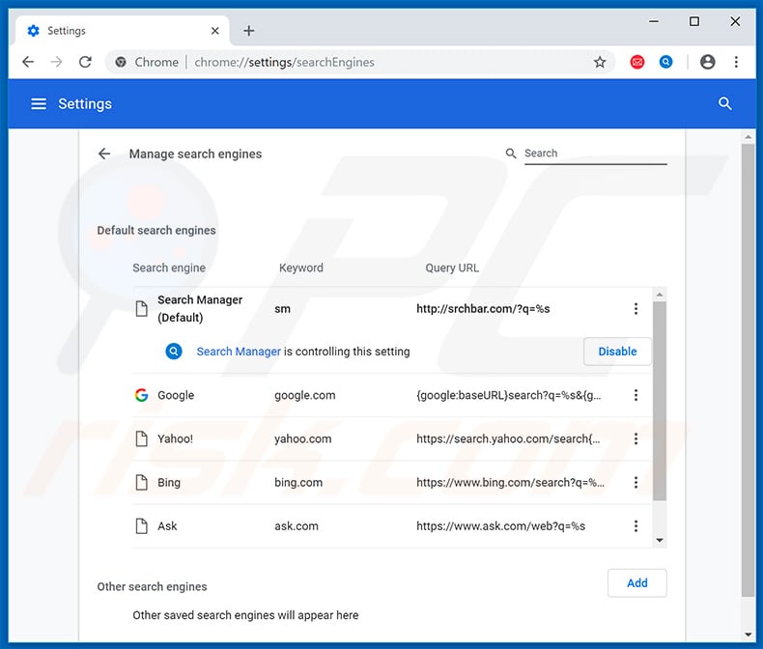Open the Chrome profile avatar menu

point(708,62)
